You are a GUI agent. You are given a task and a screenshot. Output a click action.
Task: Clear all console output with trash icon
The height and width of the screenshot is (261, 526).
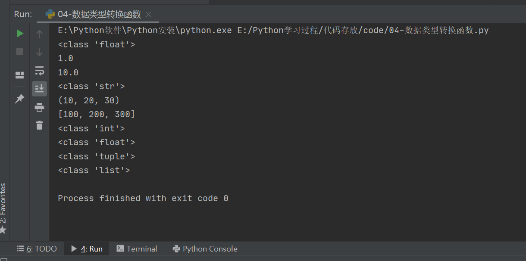40,125
